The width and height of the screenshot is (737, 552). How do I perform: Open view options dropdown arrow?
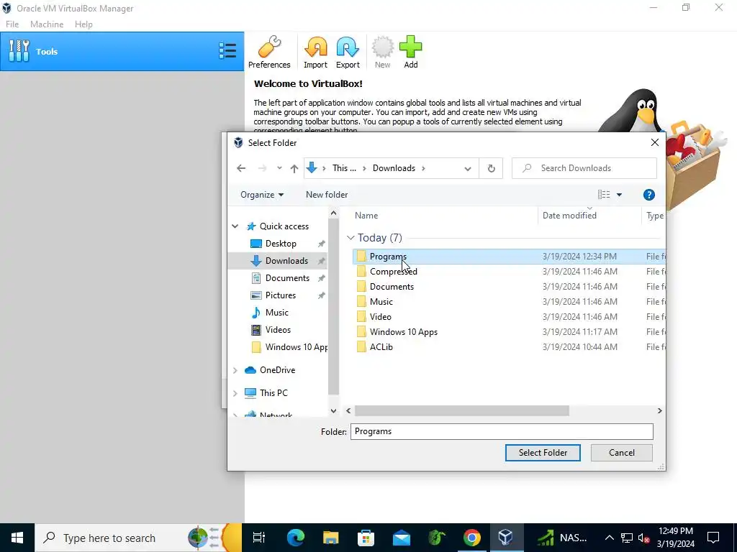pyautogui.click(x=619, y=195)
